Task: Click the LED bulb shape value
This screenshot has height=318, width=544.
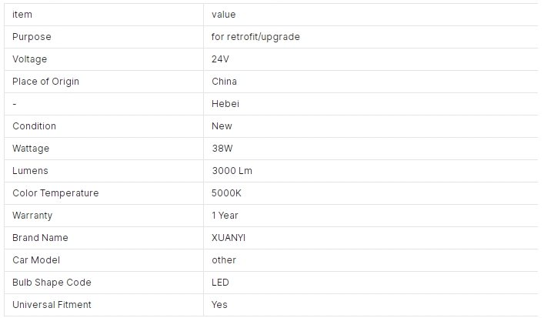Action: click(220, 283)
